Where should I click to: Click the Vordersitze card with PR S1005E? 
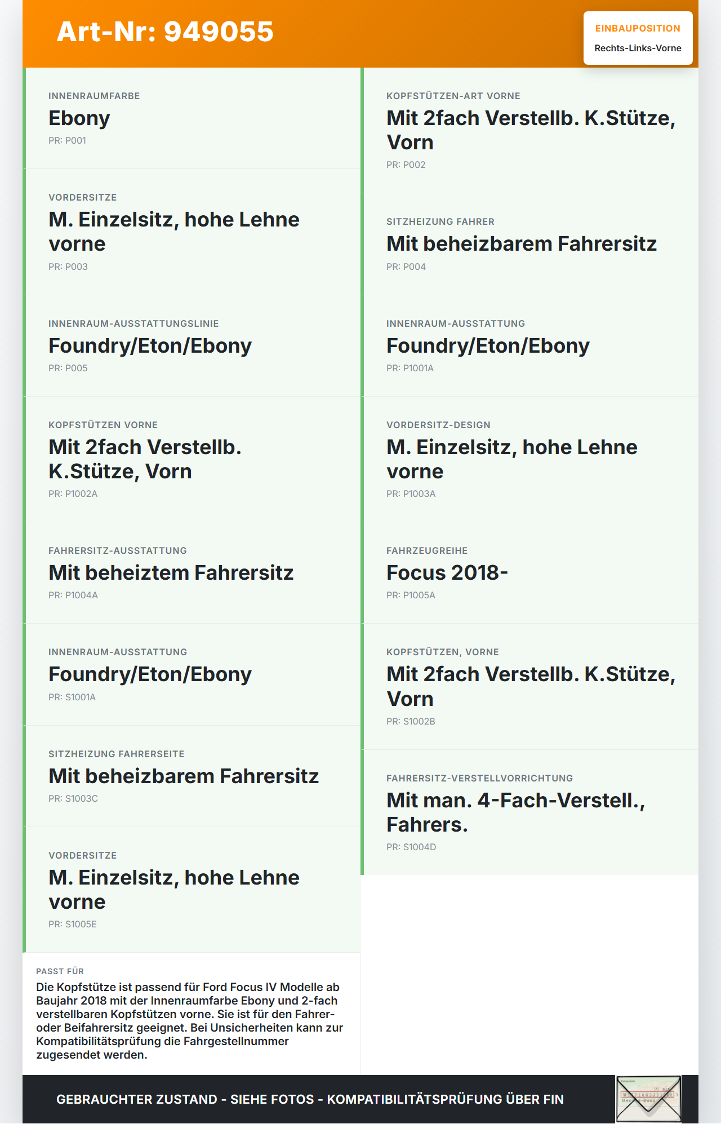pos(192,890)
